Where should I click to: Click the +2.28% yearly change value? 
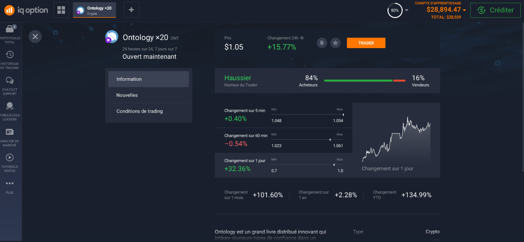[346, 195]
